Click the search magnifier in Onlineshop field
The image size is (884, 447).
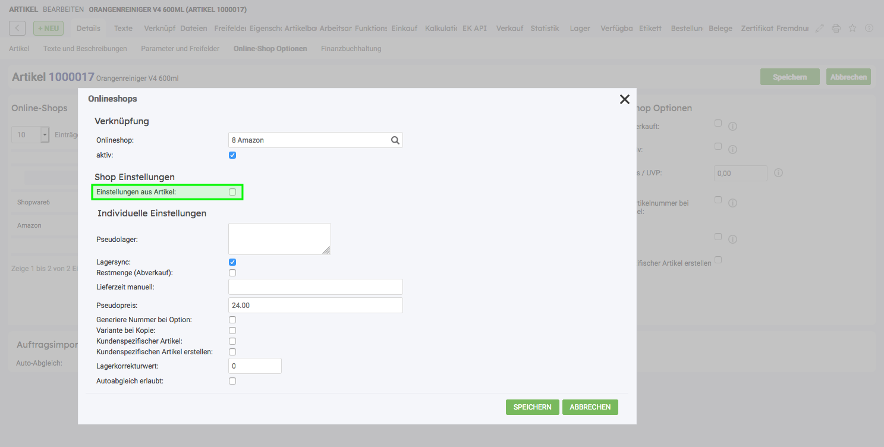[395, 140]
